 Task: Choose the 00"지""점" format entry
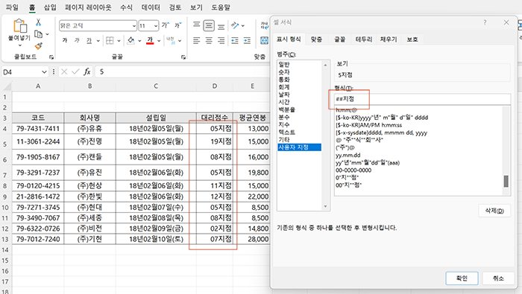(x=348, y=185)
